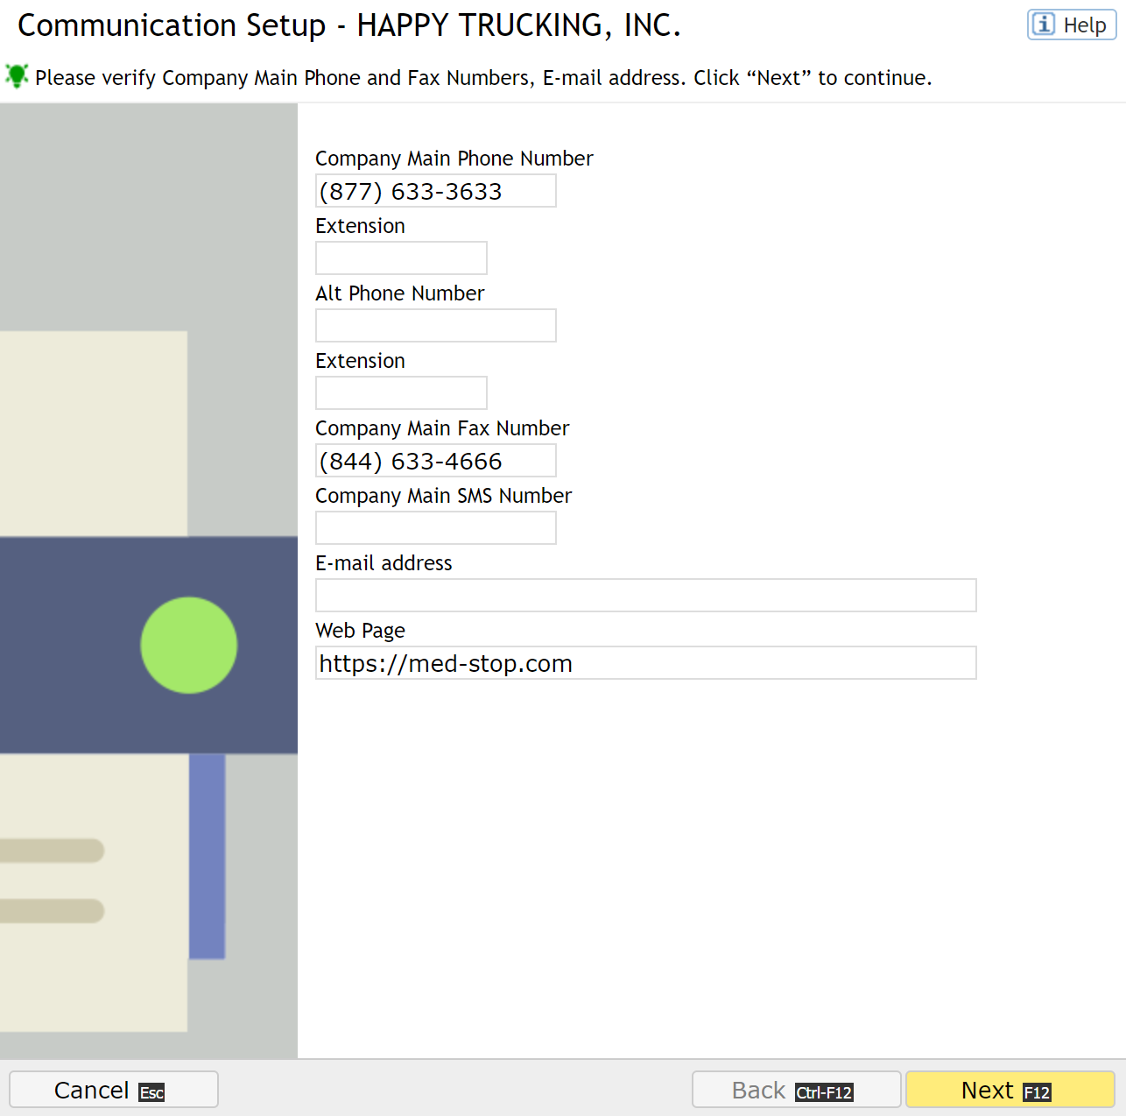Click the "Please verify" instruction text
The width and height of the screenshot is (1126, 1116).
483,78
